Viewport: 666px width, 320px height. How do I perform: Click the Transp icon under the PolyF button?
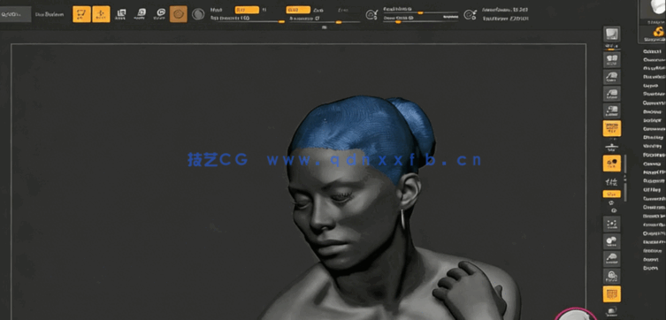click(x=612, y=311)
